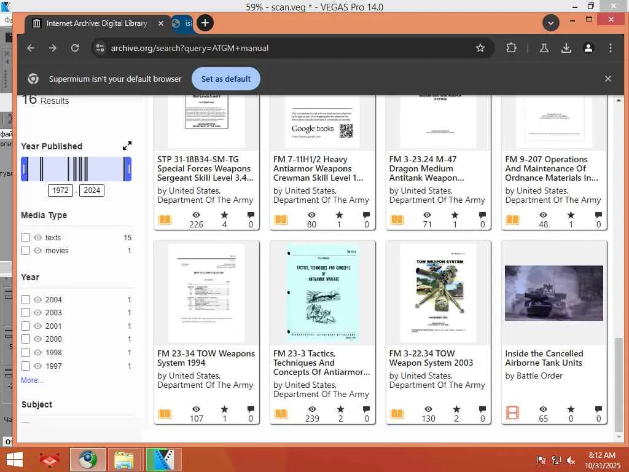
Task: Close the Internet Archive tab
Action: pos(161,23)
